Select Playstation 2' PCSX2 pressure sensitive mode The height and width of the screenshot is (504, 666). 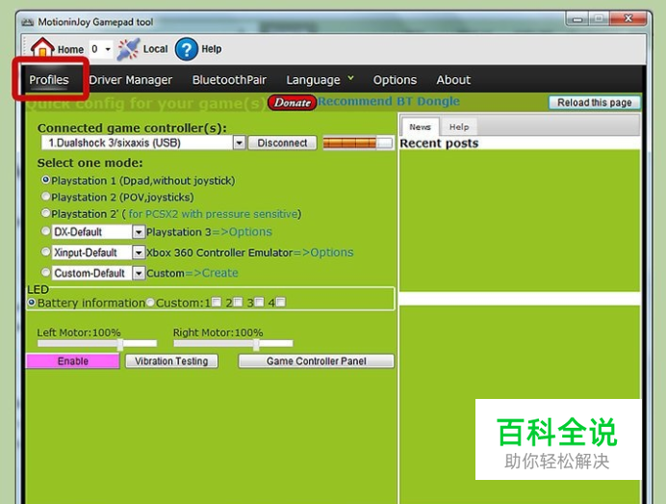(45, 213)
